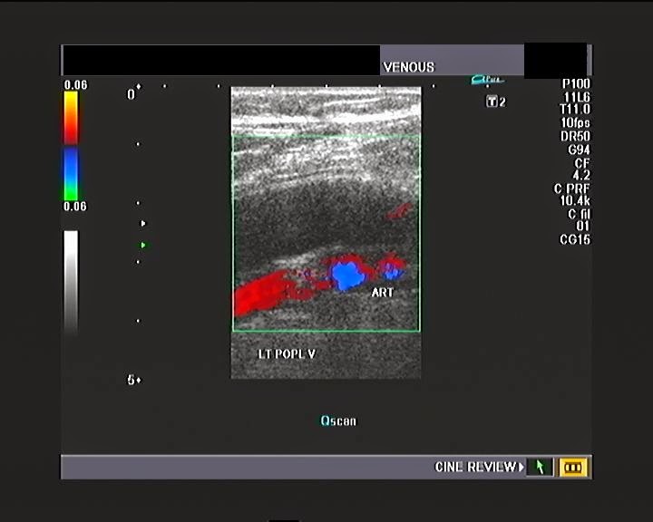Select the VENOUS exam header tab
The image size is (653, 522).
click(x=452, y=61)
